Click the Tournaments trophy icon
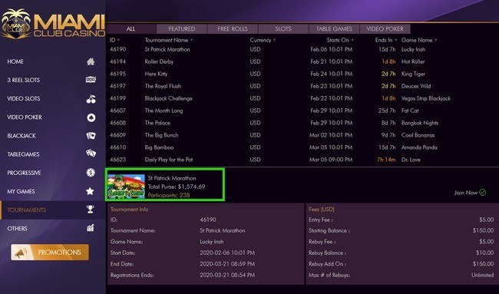Viewport: 499px width, 294px height. pos(90,210)
